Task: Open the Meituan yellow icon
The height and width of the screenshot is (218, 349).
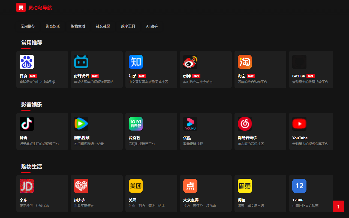Action: point(136,186)
